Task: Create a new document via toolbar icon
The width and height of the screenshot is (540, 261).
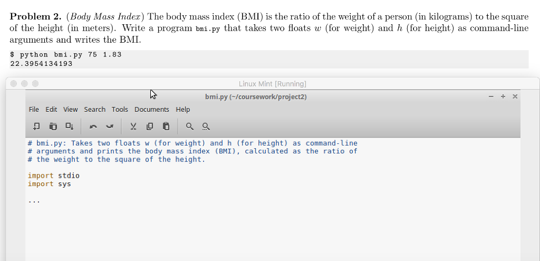Action: pos(36,127)
